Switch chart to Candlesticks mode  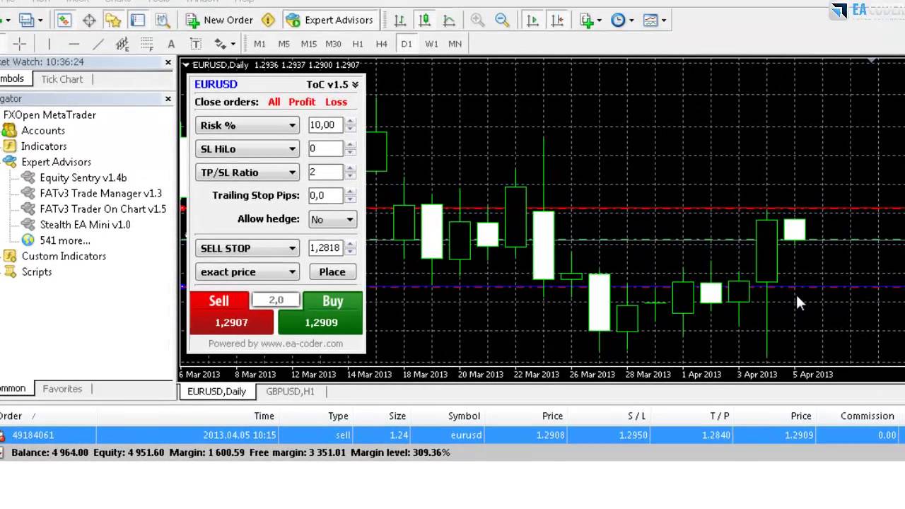tap(424, 21)
